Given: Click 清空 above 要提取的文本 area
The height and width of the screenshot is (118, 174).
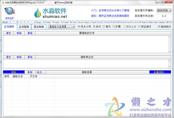Looking at the screenshot, I should (x=8, y=33).
